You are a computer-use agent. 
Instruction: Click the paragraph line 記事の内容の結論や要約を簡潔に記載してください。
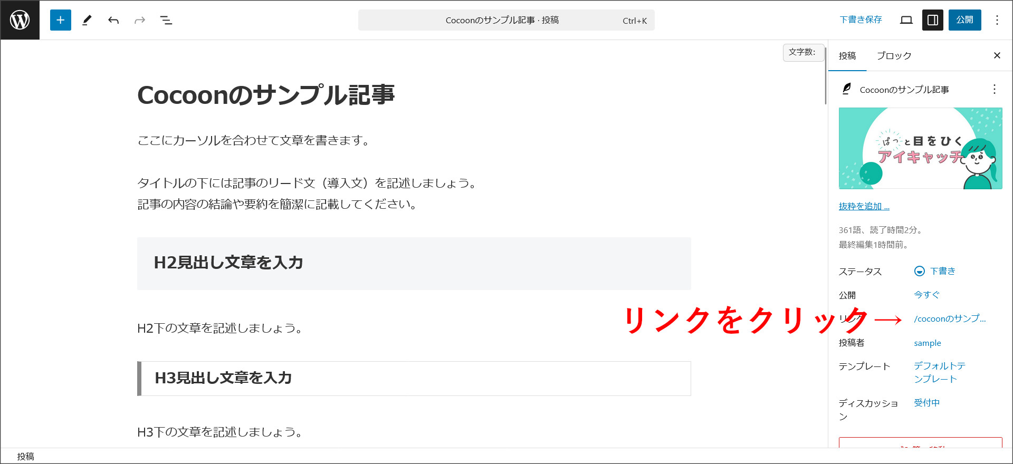278,204
